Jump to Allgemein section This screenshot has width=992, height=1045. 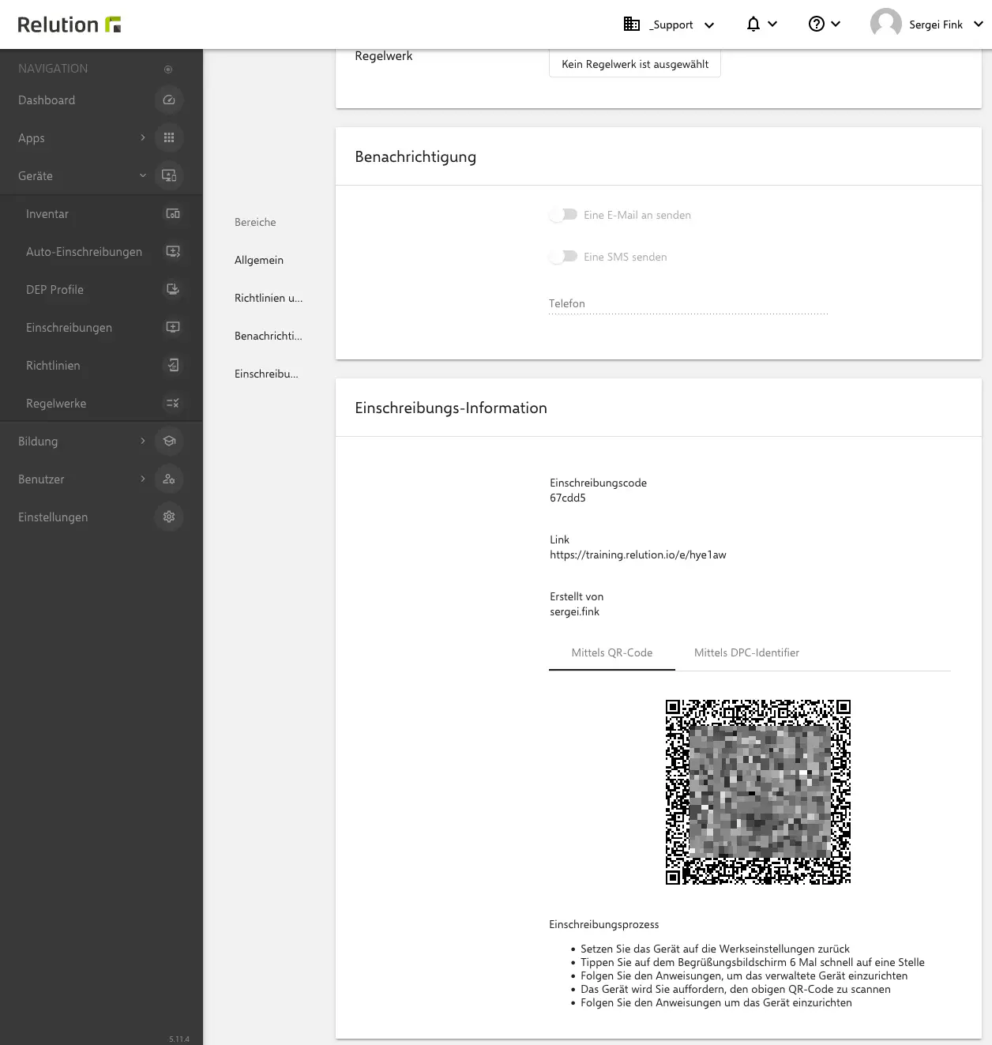click(x=259, y=261)
